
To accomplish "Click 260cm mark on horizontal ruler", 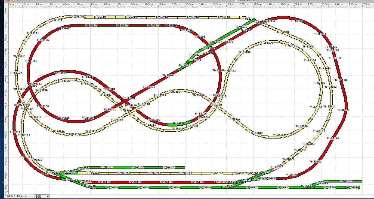I will click(367, 4).
